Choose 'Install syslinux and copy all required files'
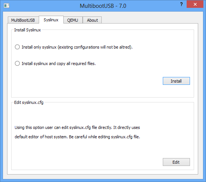This screenshot has width=206, height=182. pyautogui.click(x=55, y=64)
